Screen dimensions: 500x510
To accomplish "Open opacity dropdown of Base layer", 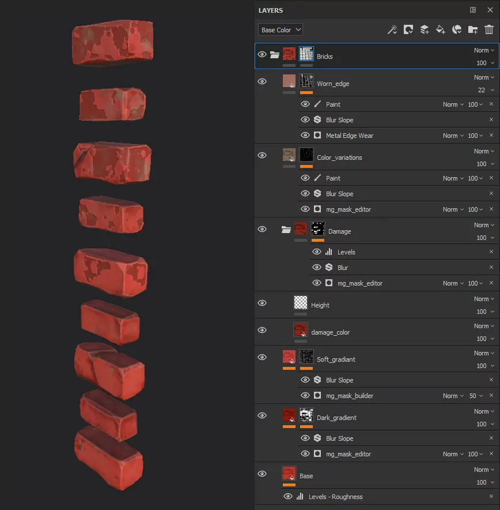I will point(486,482).
